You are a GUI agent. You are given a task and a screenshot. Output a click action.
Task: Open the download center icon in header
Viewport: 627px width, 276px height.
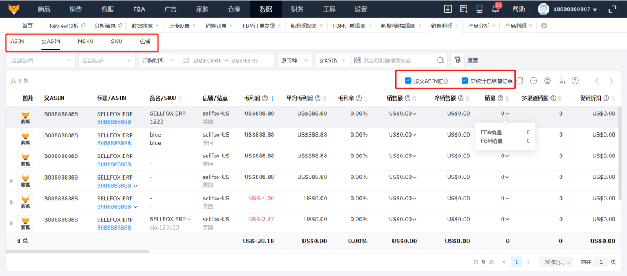click(x=448, y=9)
